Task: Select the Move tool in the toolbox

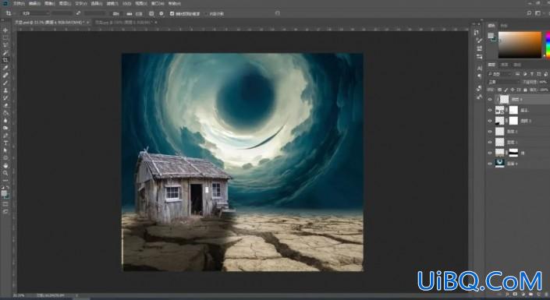Action: 5,30
